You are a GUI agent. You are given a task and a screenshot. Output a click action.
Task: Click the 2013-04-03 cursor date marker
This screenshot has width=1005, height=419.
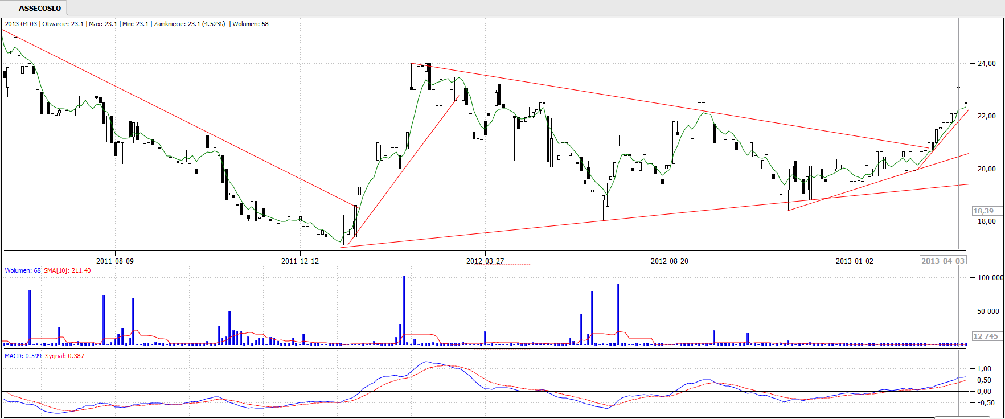click(943, 261)
